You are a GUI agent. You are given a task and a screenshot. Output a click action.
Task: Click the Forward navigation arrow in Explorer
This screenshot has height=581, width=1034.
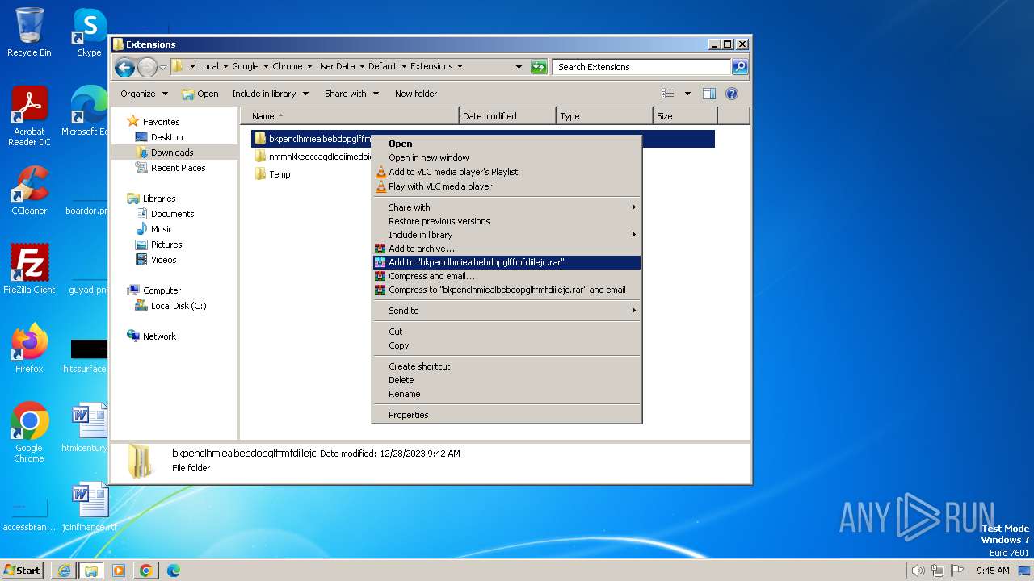point(147,67)
